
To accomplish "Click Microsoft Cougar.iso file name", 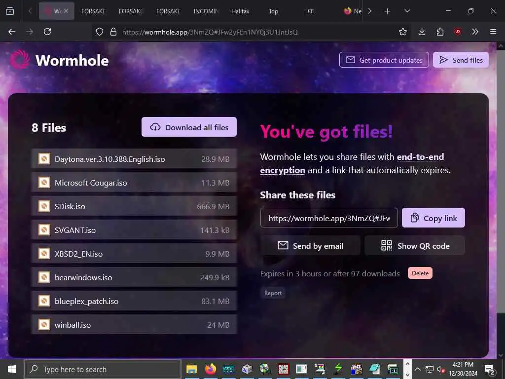I will coord(91,183).
